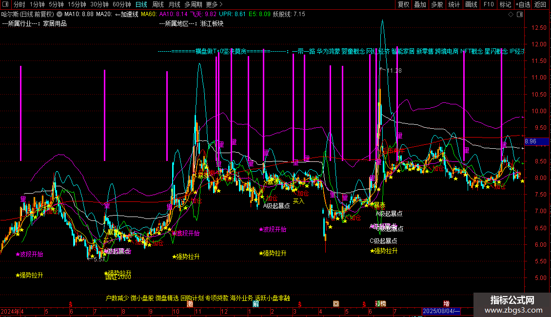551x317 pixels.
Task: Open the 统计 statistics tool
Action: pos(453,4)
